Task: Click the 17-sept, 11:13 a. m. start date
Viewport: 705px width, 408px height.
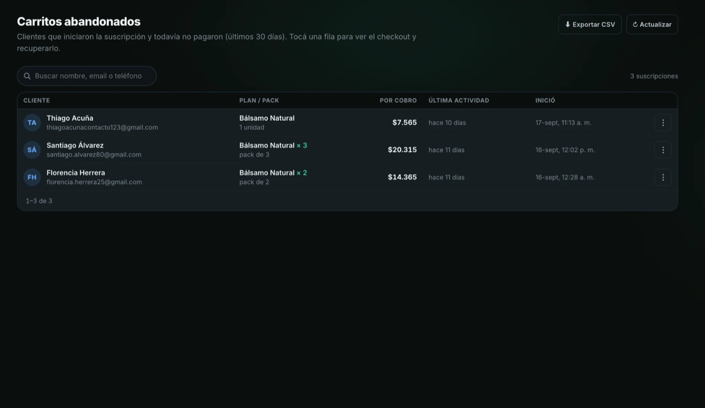Action: [x=563, y=122]
